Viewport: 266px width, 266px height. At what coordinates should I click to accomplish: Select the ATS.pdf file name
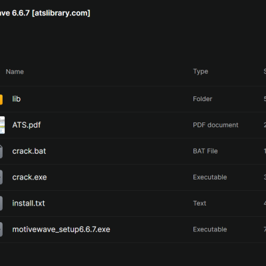tap(27, 125)
